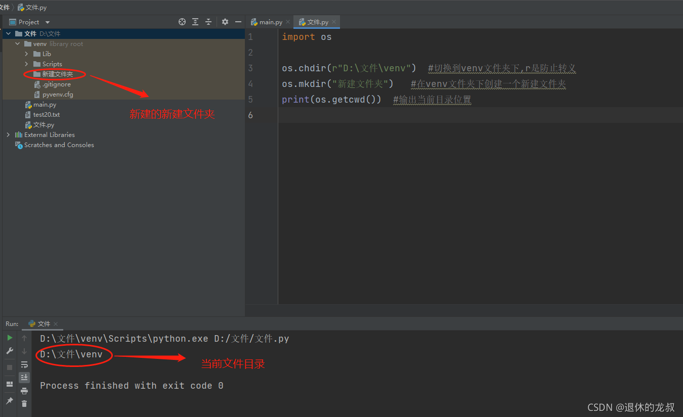683x417 pixels.
Task: Open run configuration wrench icon
Action: point(10,351)
